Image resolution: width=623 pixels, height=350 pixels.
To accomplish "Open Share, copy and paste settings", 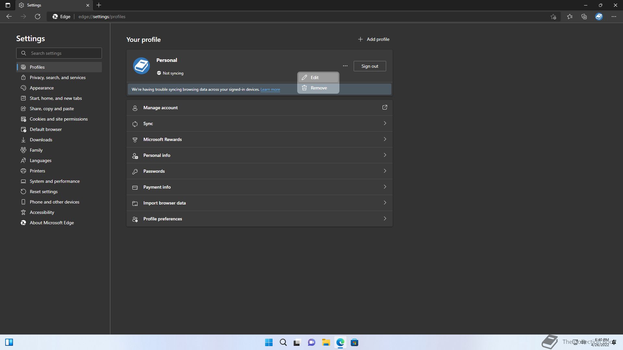I will click(x=59, y=109).
